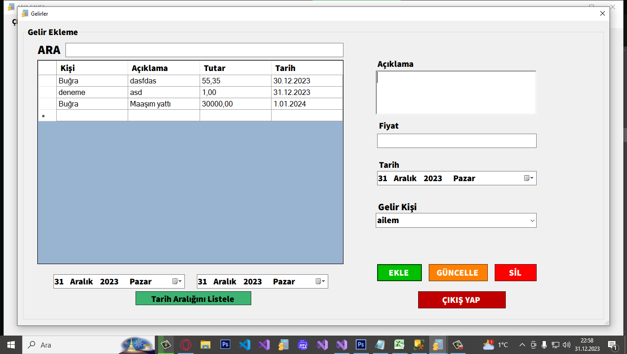The width and height of the screenshot is (627, 354).
Task: Open the start date picker below the table
Action: pos(177,282)
